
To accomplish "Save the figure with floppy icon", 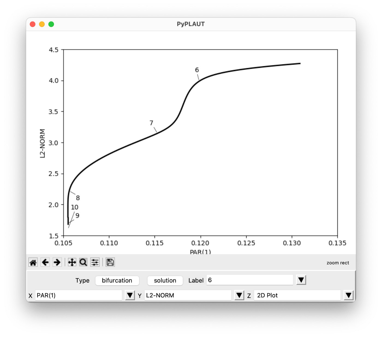I will click(x=110, y=262).
